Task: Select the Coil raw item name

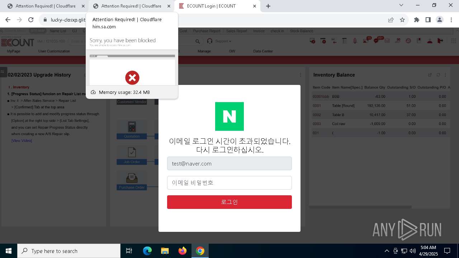Action: point(339,124)
